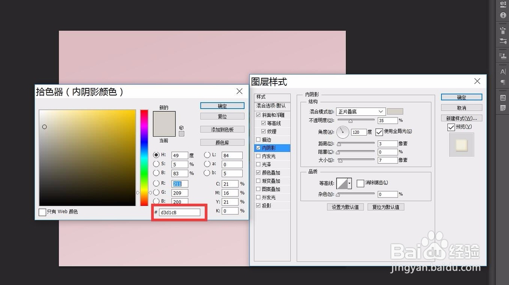The height and width of the screenshot is (285, 509).
Task: Click the 不透明度 value field showing 35
Action: [x=387, y=120]
